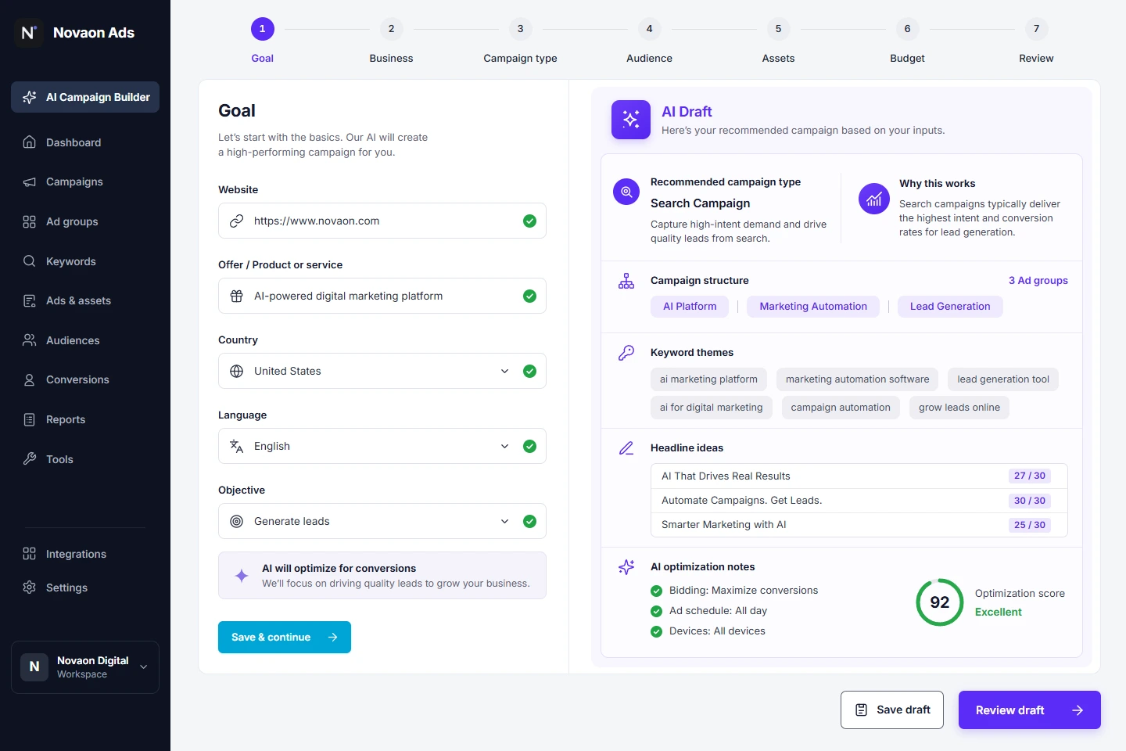Click the optimization score 92 ring
Screen dimensions: 1126x751
tap(940, 602)
